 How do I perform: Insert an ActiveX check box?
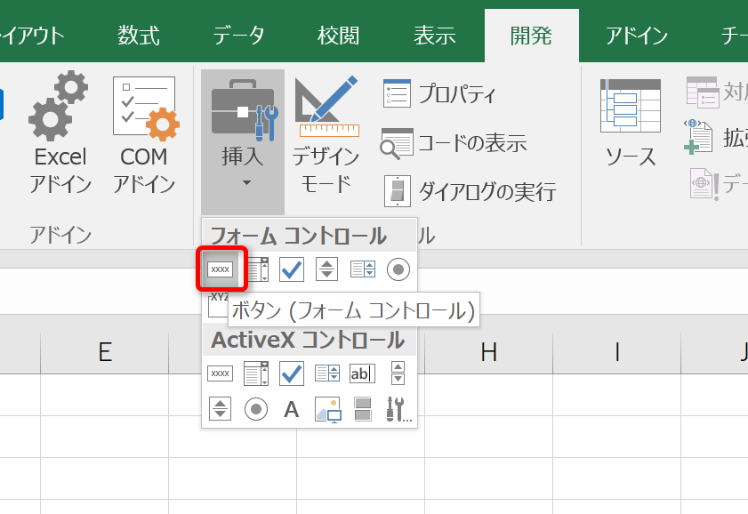(292, 373)
